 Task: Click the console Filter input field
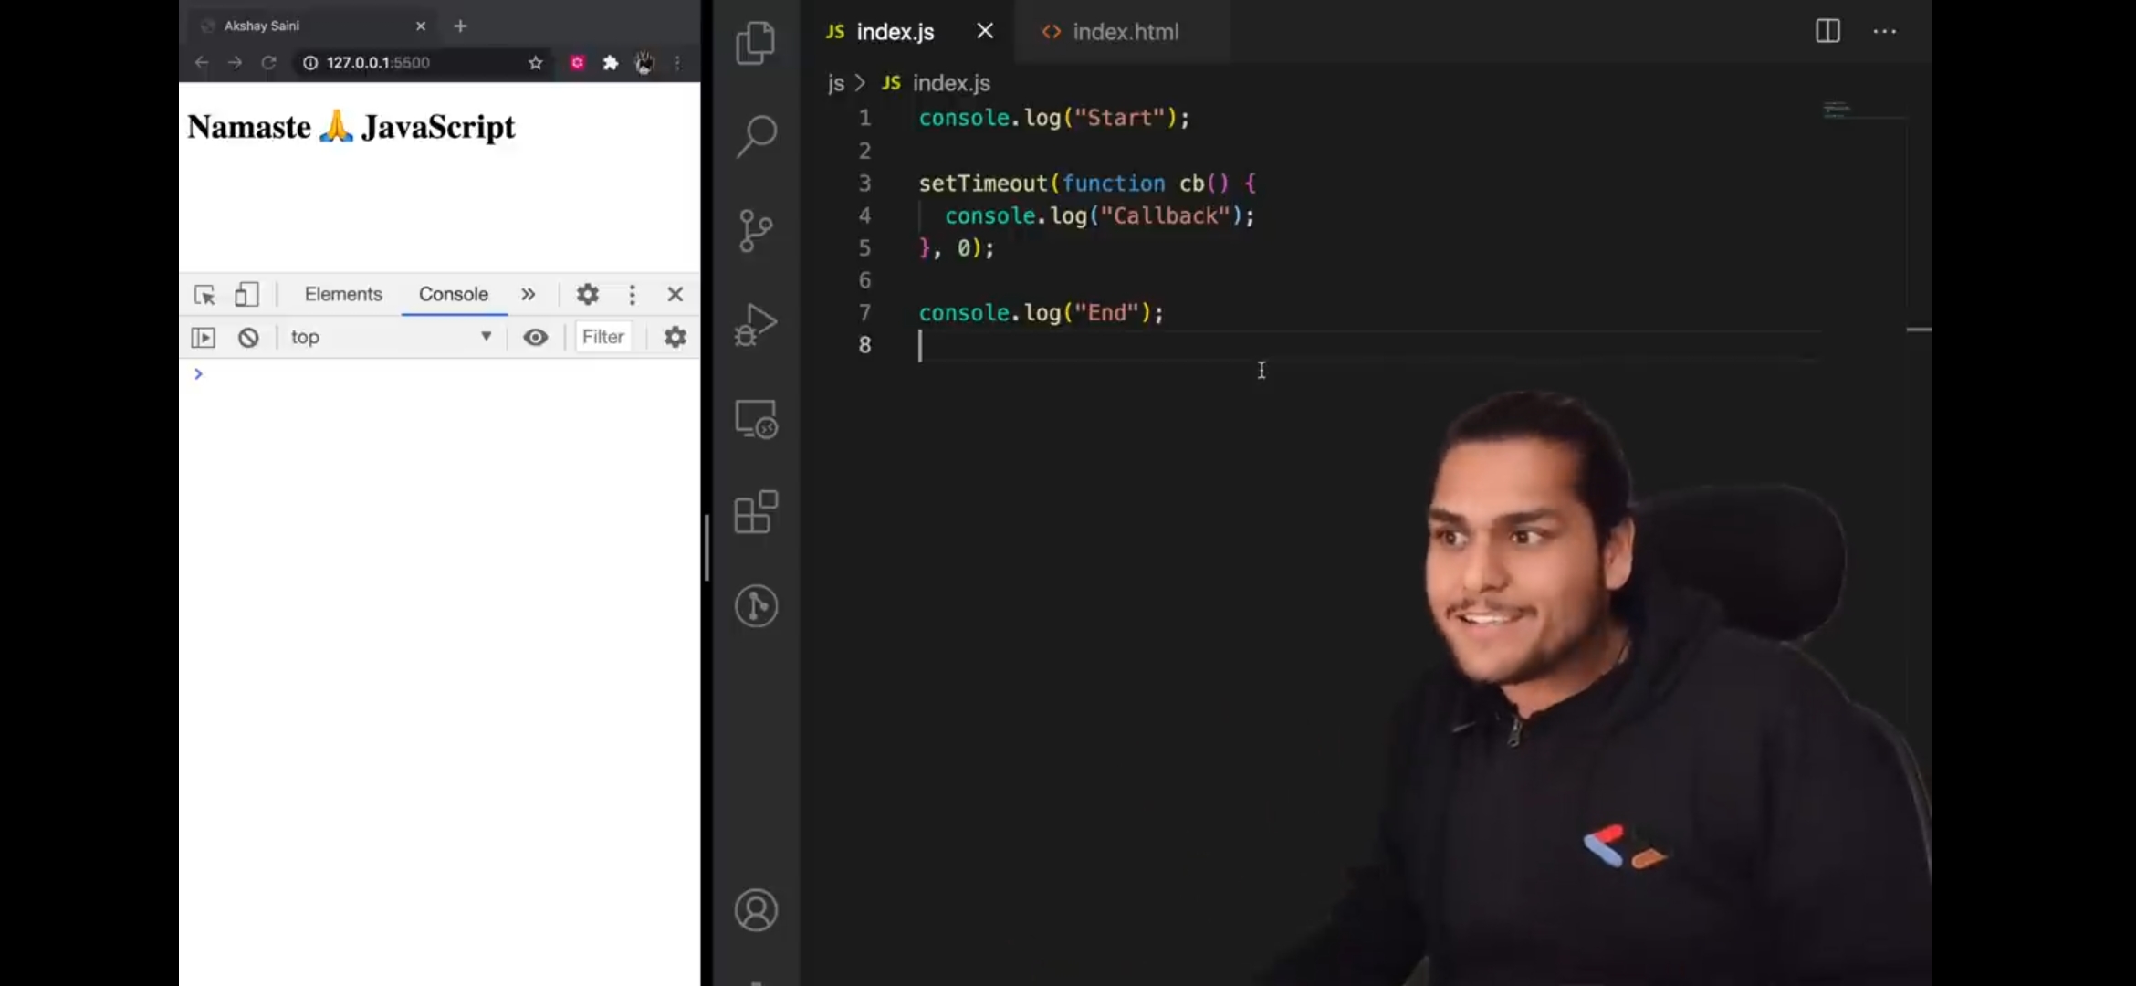(x=604, y=338)
